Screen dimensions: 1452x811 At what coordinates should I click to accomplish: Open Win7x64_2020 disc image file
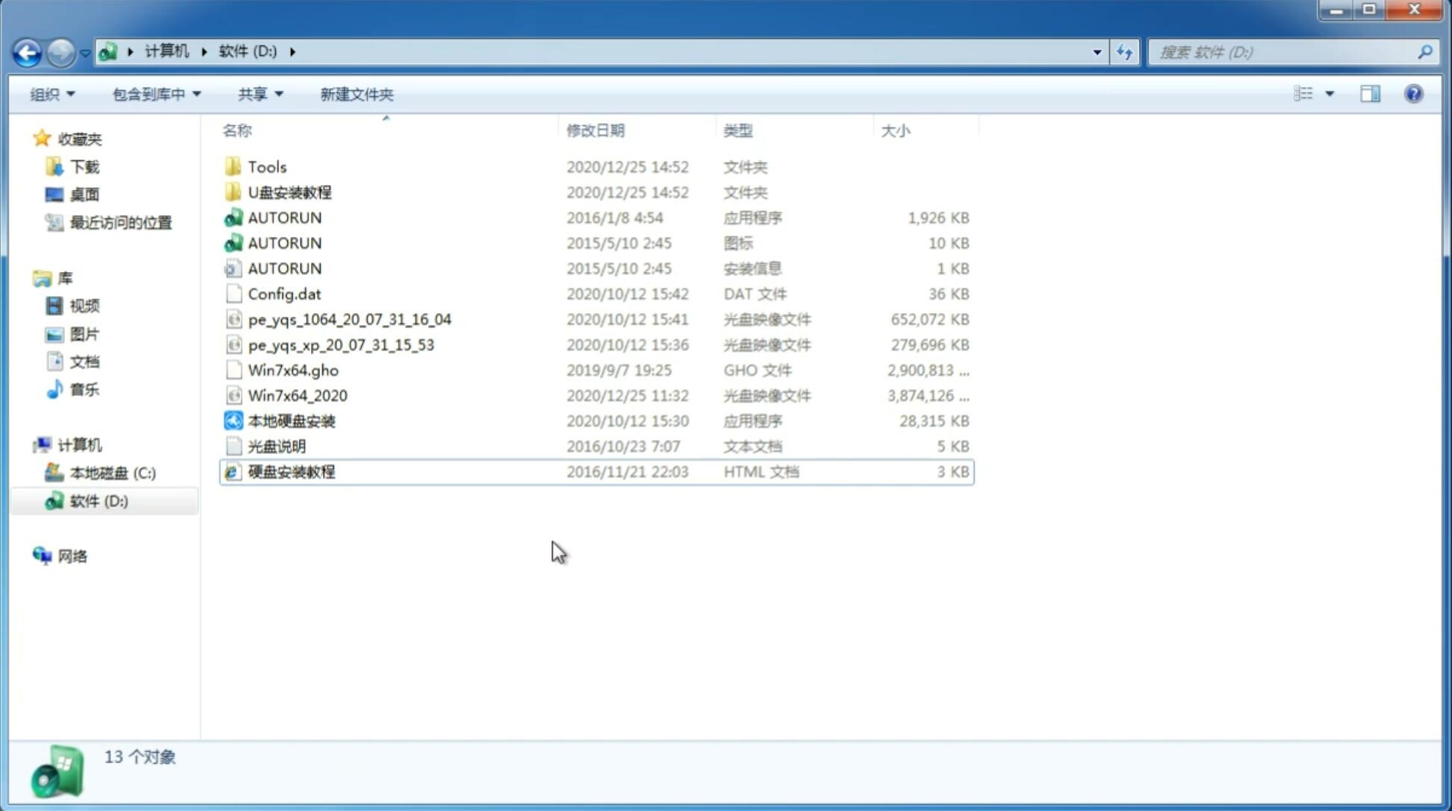point(297,394)
